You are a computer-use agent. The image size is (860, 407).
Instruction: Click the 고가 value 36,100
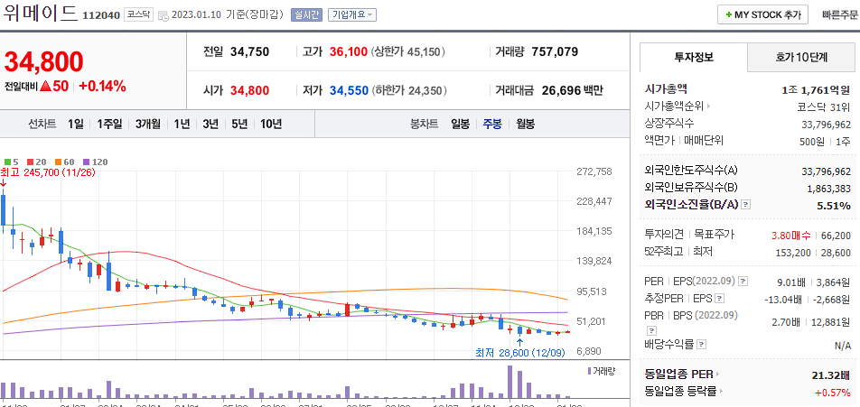[349, 52]
